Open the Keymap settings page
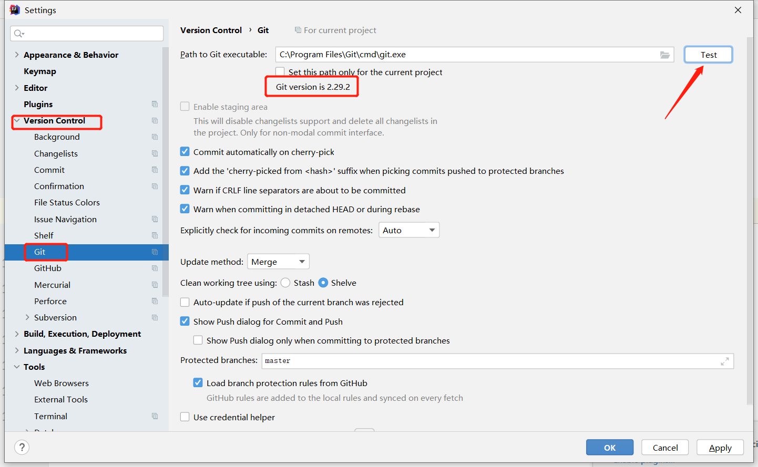The image size is (758, 467). (40, 71)
